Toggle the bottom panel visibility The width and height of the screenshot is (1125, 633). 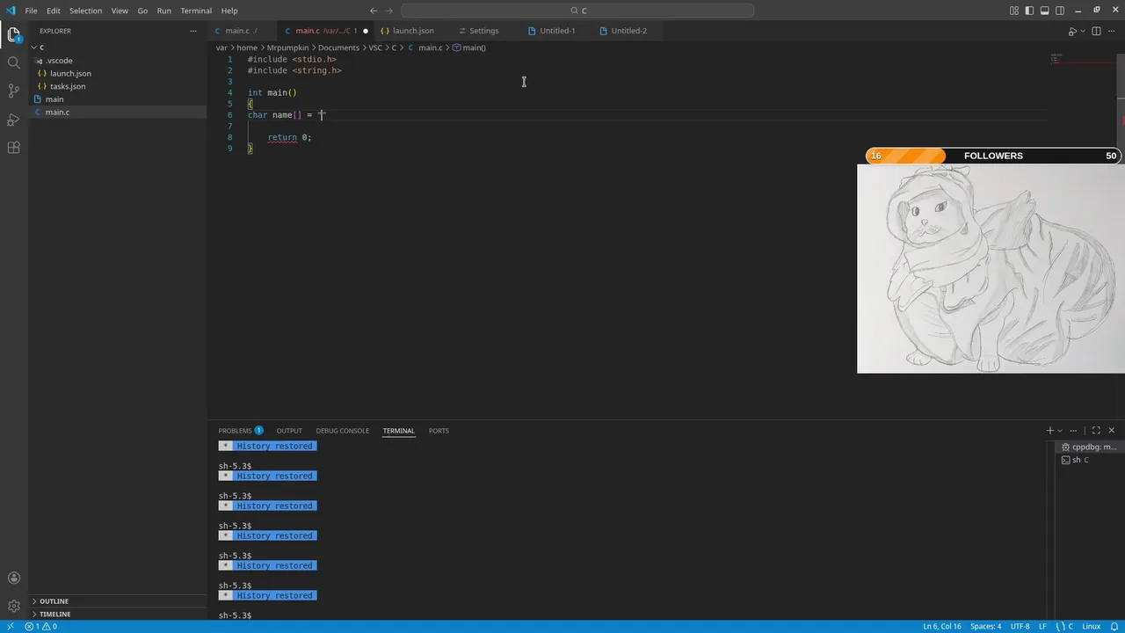click(1045, 11)
